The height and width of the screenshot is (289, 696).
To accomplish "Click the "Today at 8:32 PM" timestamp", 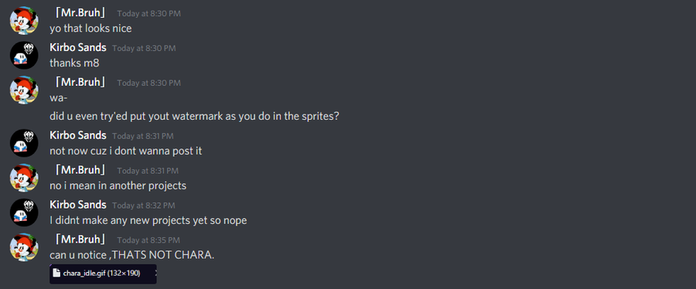I will [x=144, y=206].
